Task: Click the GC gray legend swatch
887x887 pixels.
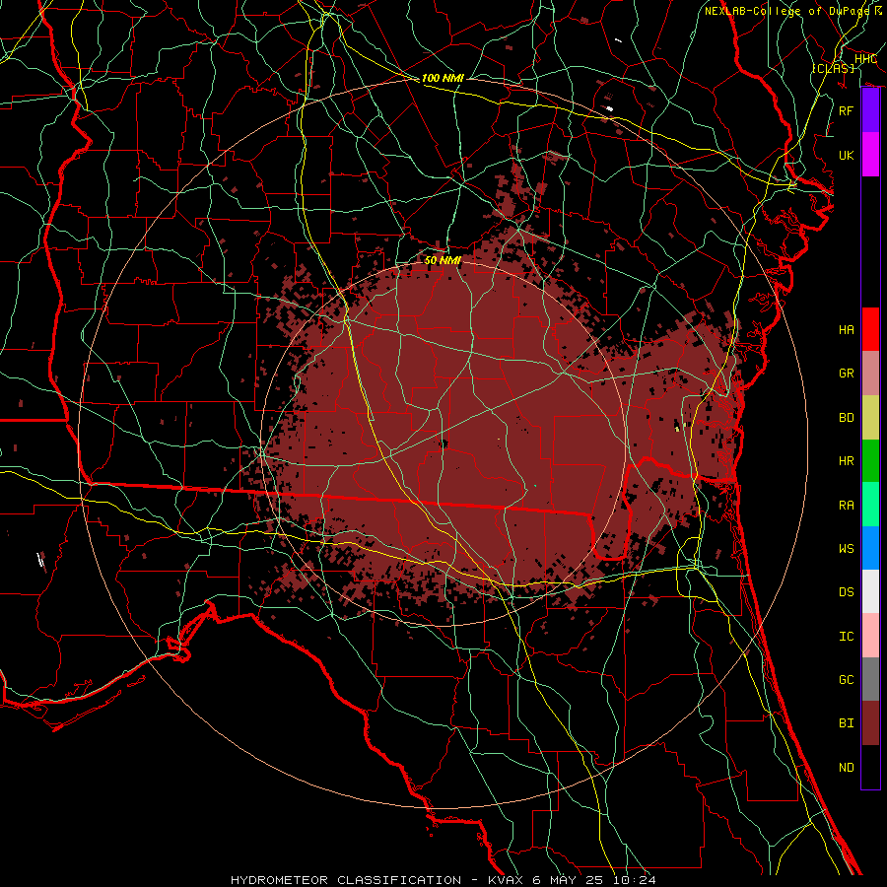Action: 870,679
